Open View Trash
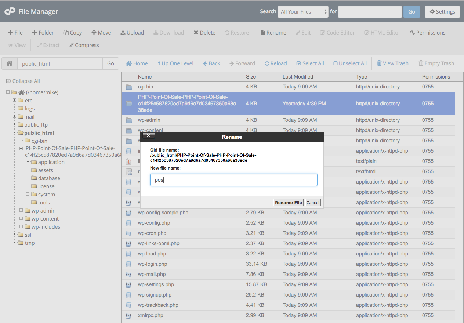 (x=393, y=63)
